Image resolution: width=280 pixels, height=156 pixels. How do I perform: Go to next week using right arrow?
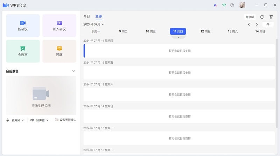pyautogui.click(x=257, y=24)
